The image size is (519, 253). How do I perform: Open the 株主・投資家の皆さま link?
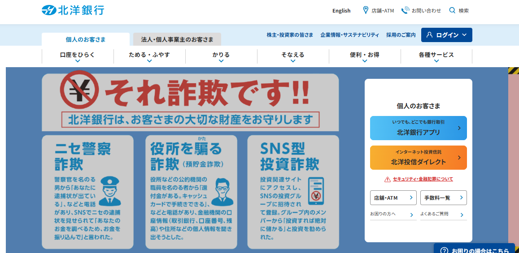pos(290,35)
